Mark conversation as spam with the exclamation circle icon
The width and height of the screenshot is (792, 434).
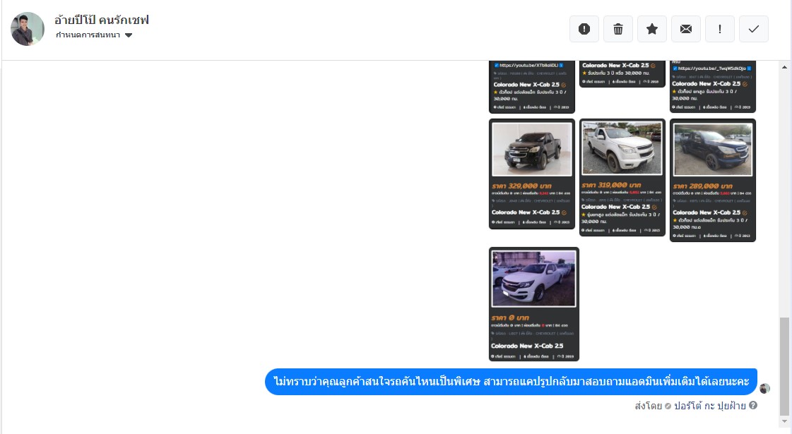584,29
